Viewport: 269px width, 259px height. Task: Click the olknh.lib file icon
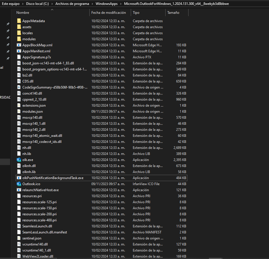(x=19, y=172)
